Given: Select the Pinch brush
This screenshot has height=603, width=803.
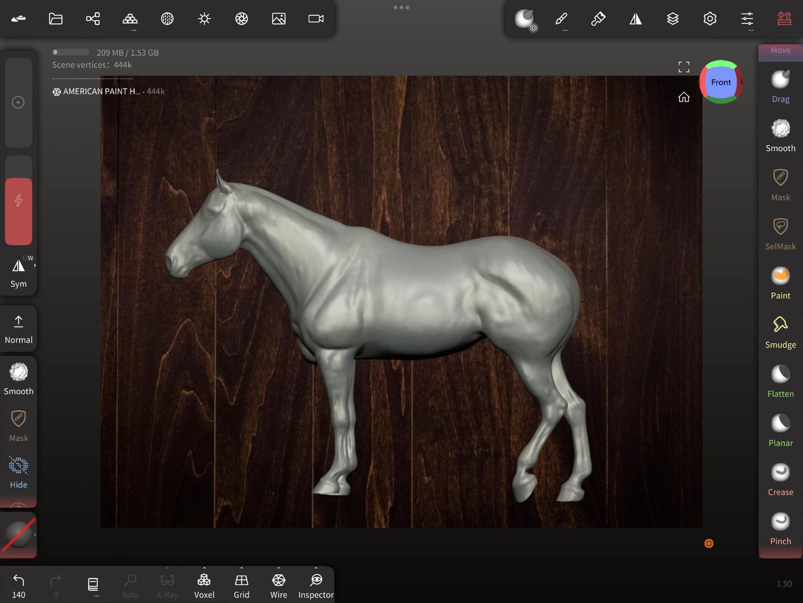Looking at the screenshot, I should 780,528.
